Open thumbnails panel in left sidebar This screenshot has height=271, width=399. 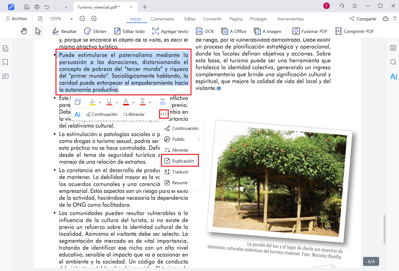tap(5, 48)
